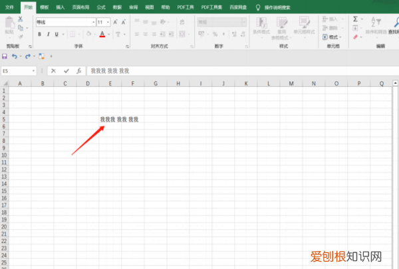Toggle Bold formatting

point(39,34)
